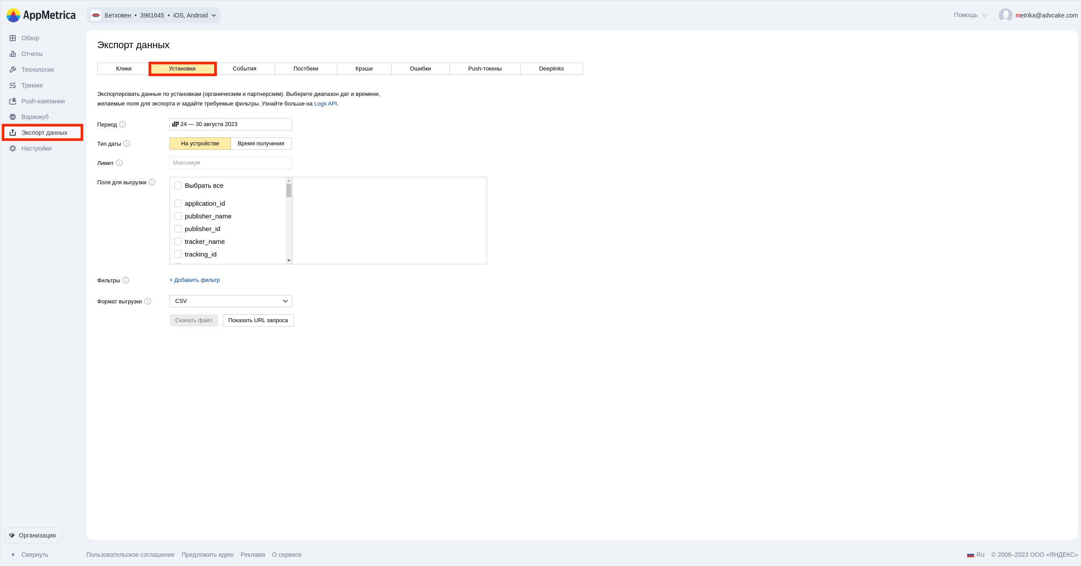Viewport: 1081px width, 566px height.
Task: Select Время получения date type
Action: [x=261, y=144]
